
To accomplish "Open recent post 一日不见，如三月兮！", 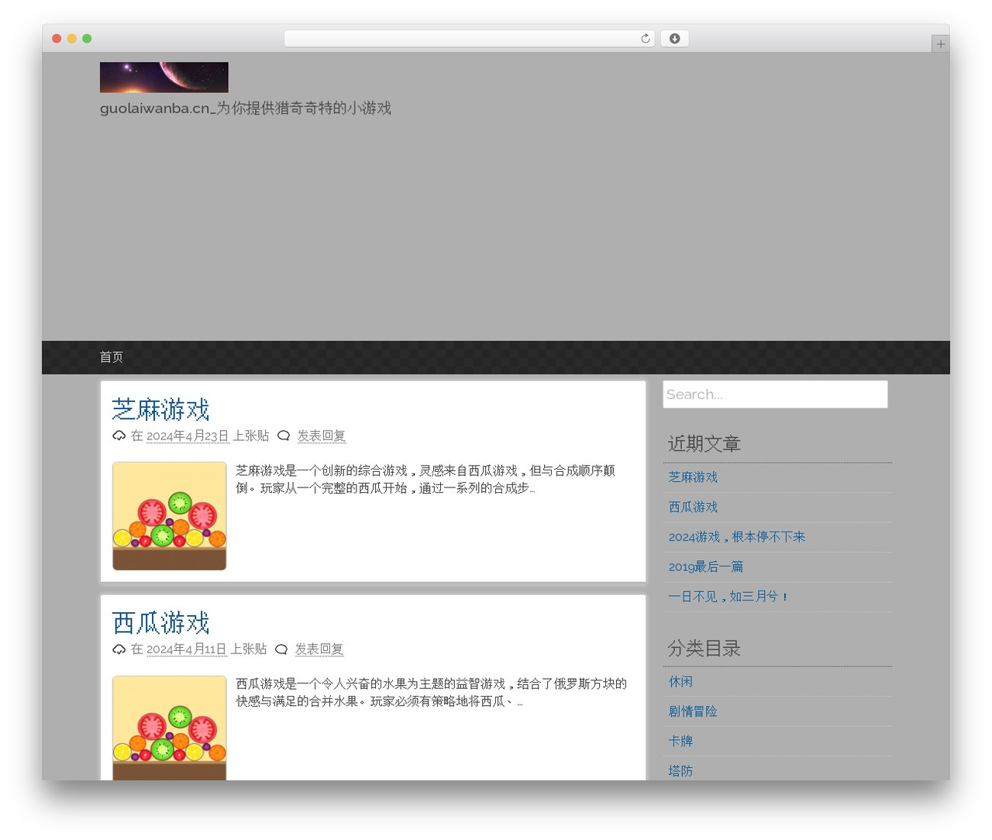I will (728, 597).
